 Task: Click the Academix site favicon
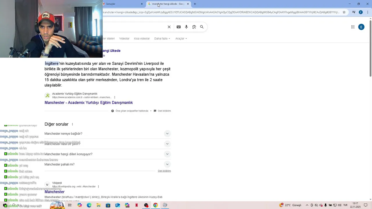pos(47,96)
